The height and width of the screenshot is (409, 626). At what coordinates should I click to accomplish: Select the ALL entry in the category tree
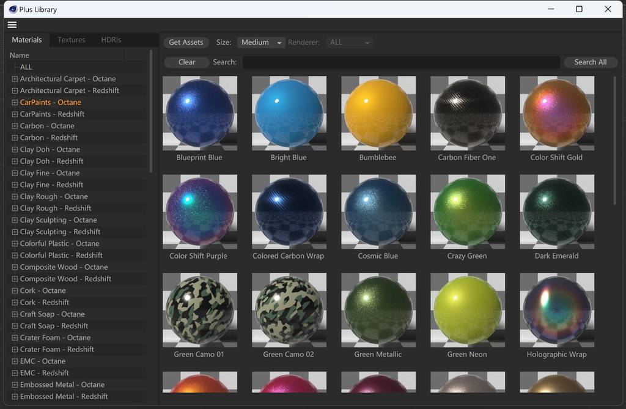26,67
